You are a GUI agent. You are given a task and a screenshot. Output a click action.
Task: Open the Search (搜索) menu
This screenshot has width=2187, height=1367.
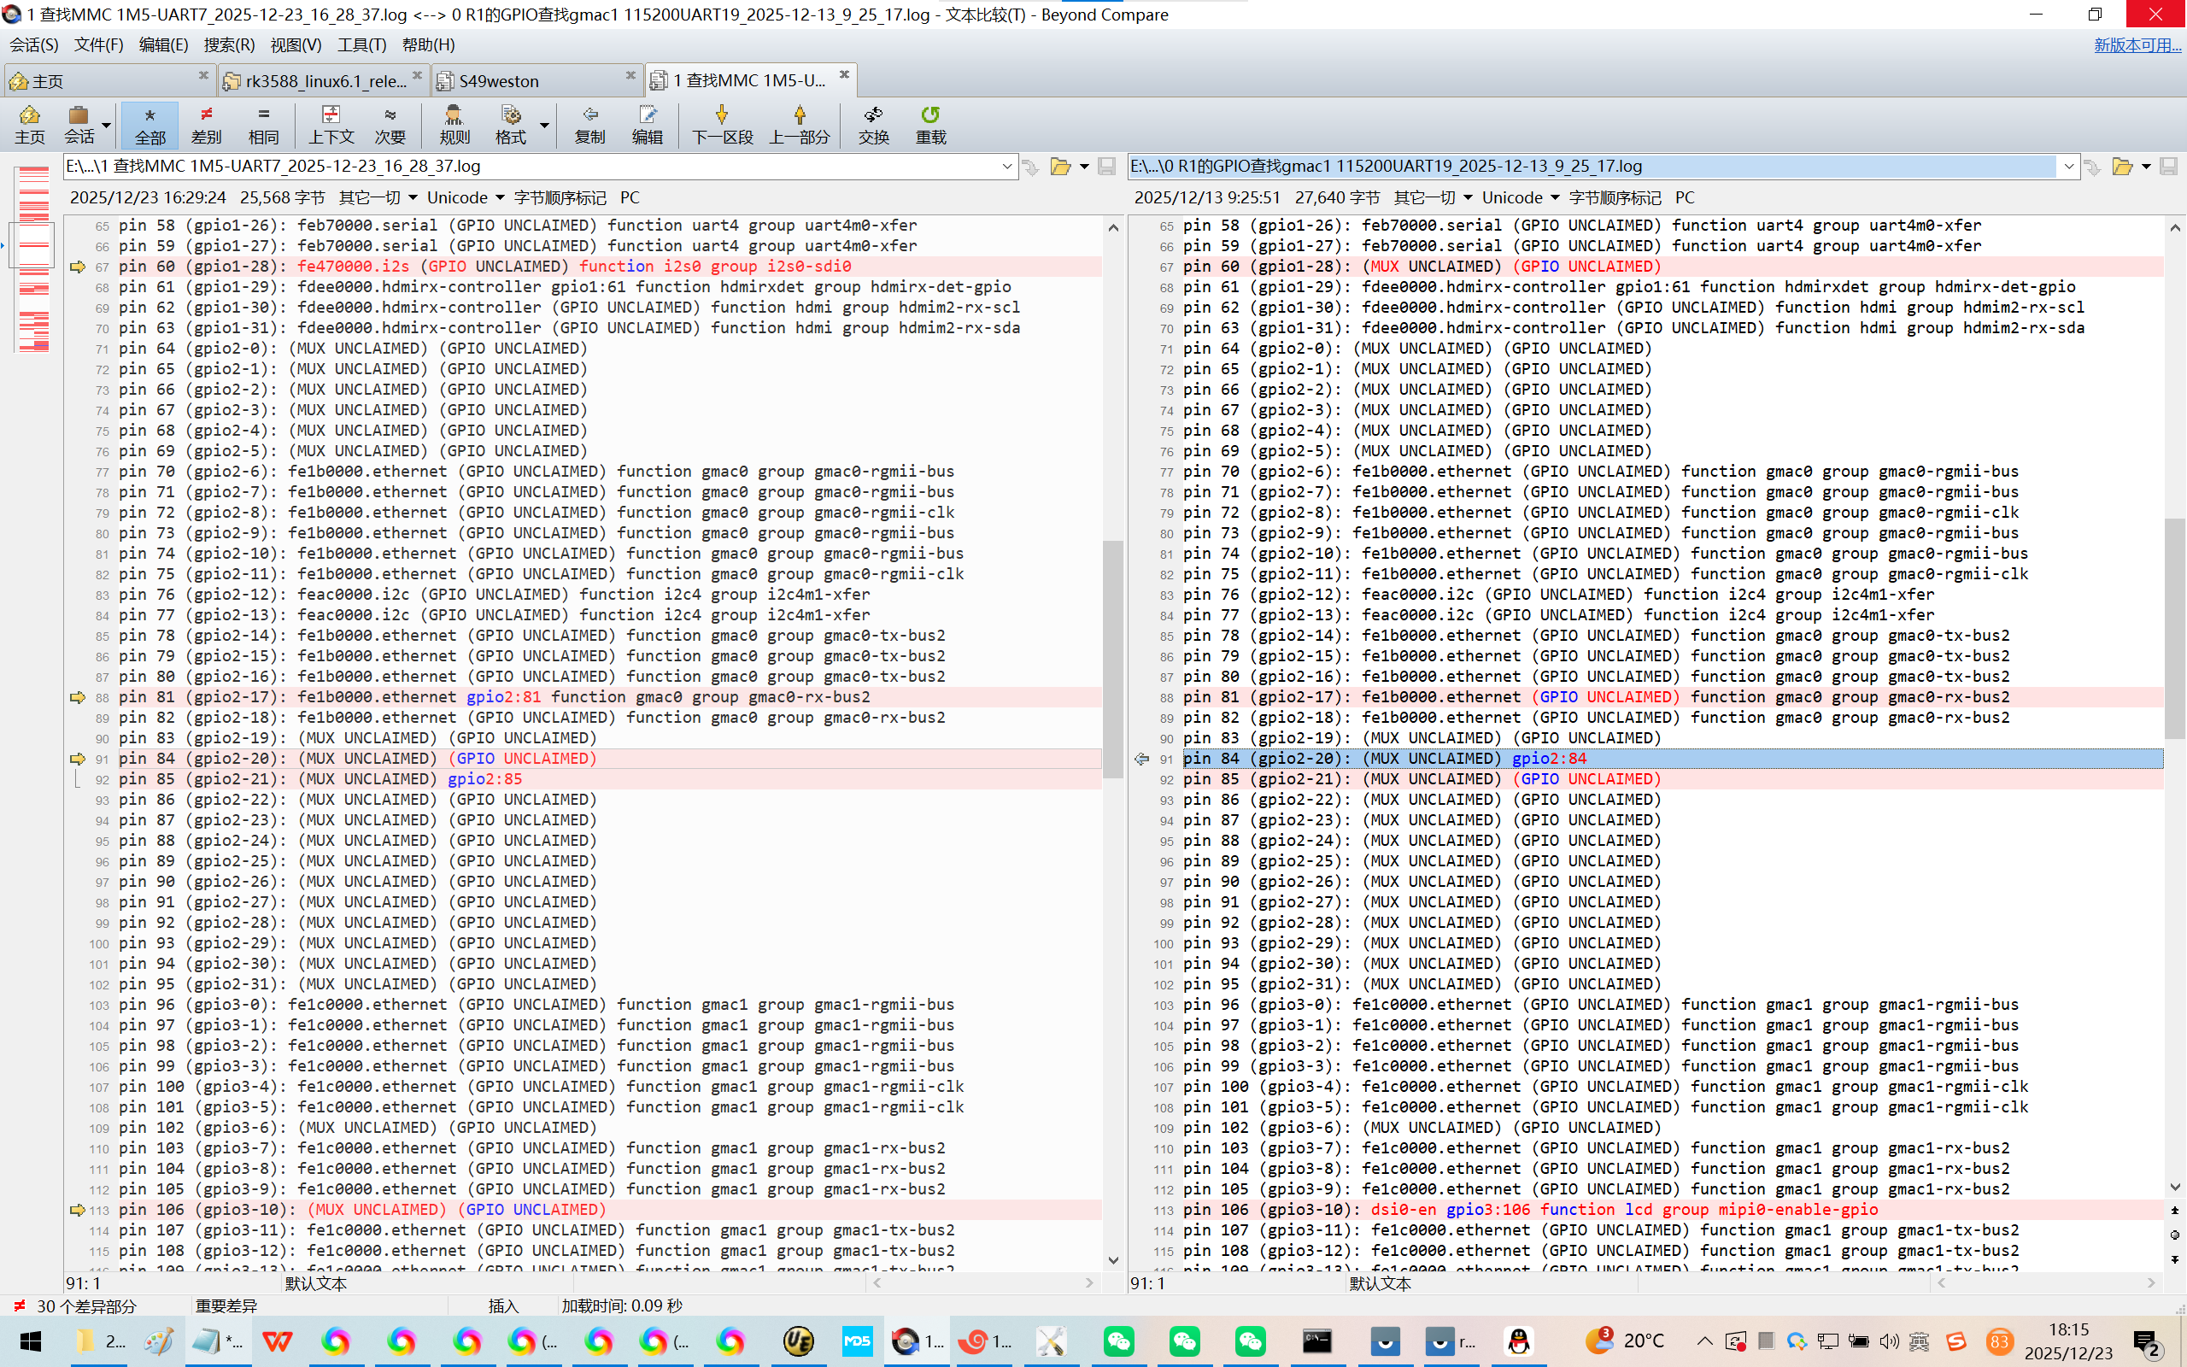tap(229, 44)
